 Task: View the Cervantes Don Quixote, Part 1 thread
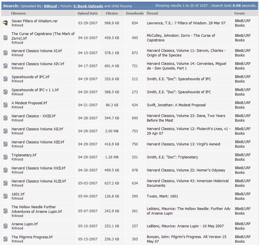tap(187, 66)
